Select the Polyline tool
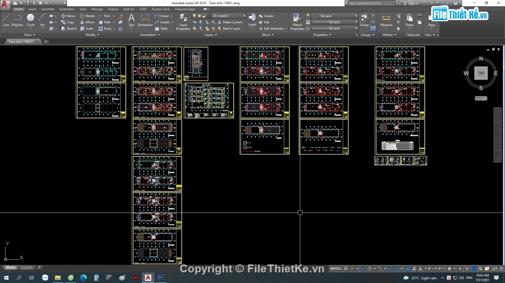This screenshot has width=505, height=283. 17,20
